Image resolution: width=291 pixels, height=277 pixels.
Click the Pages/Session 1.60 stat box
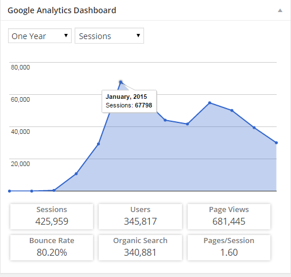pos(229,248)
